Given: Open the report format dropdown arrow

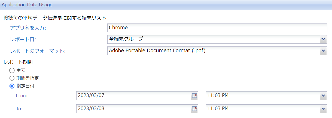Looking at the screenshot, I should click(x=323, y=51).
